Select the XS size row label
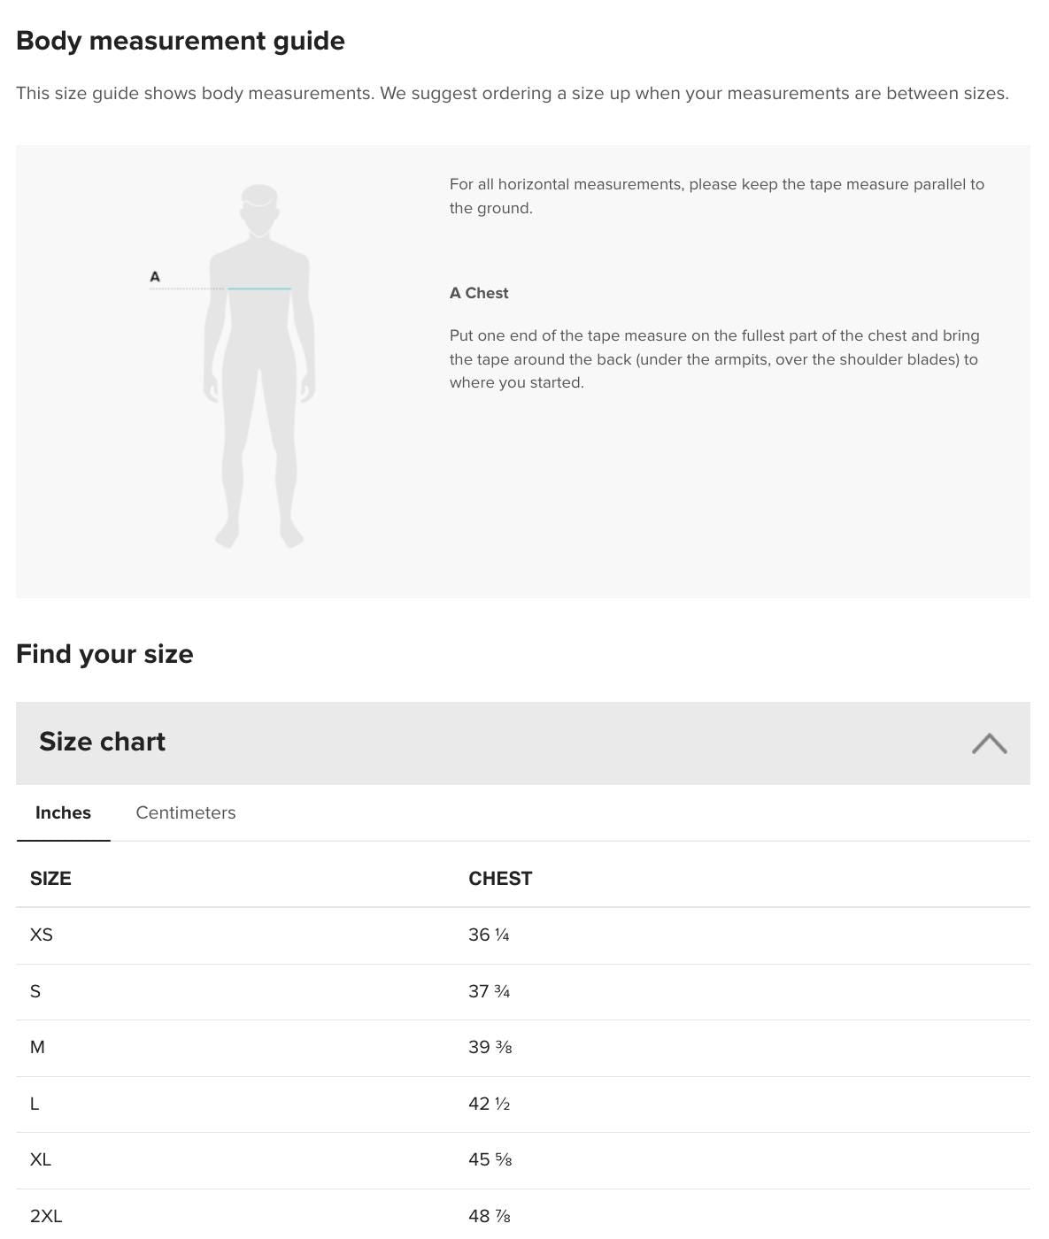 click(42, 935)
